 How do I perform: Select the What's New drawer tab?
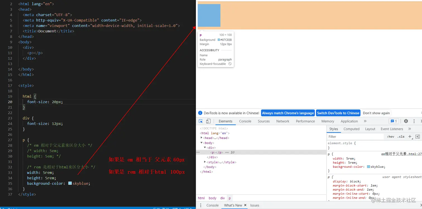click(233, 205)
